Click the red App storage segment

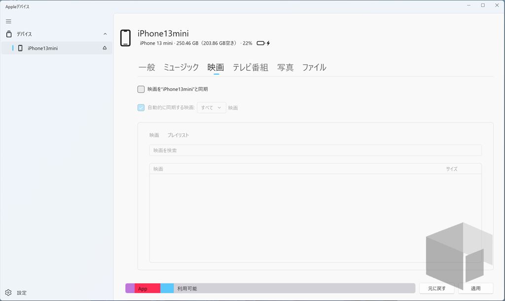click(x=147, y=288)
